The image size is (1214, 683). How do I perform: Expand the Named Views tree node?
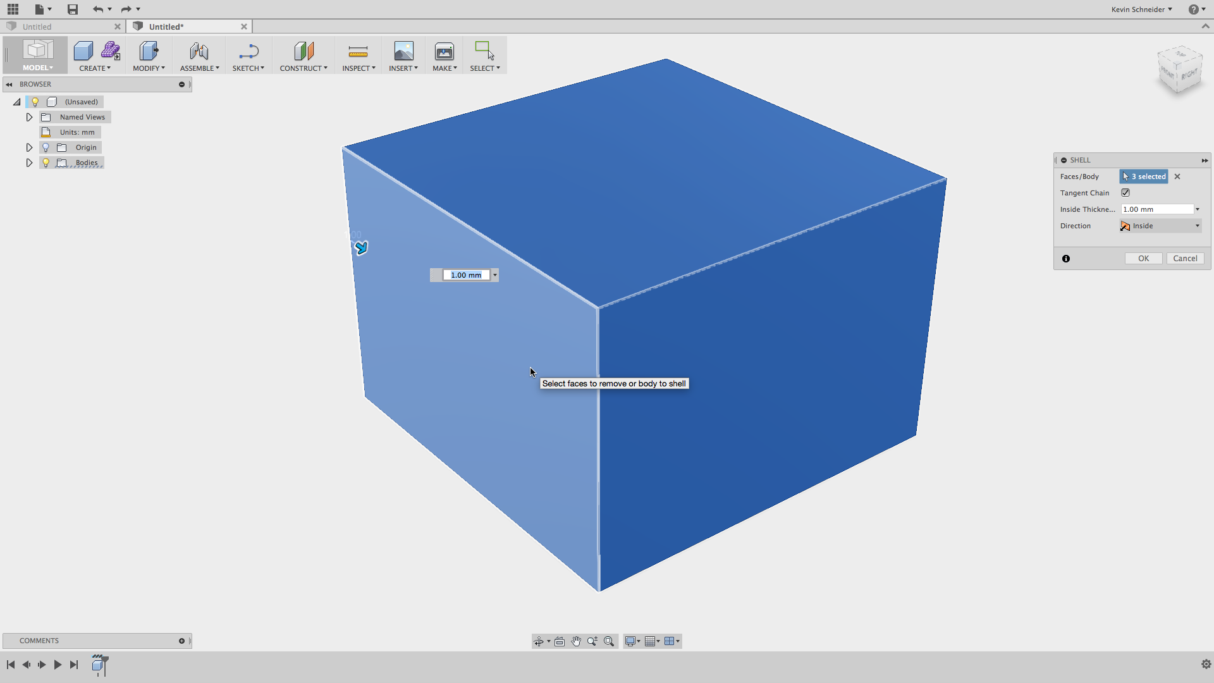point(29,117)
